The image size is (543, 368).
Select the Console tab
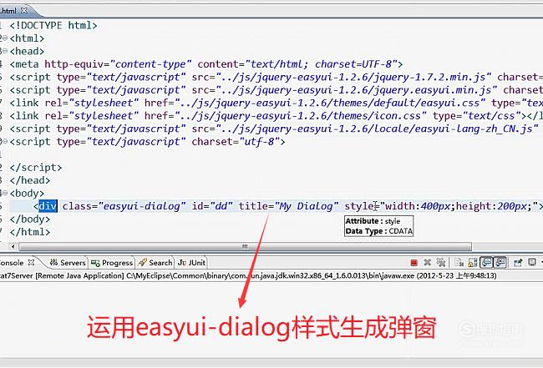pos(12,263)
